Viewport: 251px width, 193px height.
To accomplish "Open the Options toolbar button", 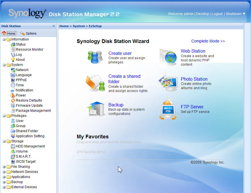I will pos(28,33).
